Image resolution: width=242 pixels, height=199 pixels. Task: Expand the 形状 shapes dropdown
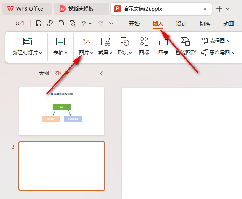coord(130,53)
